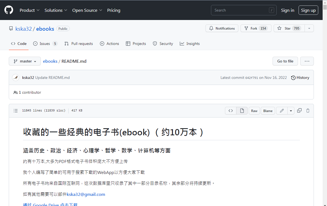Open the Projects tab
Viewport: 327px width, 206px height.
(136, 44)
